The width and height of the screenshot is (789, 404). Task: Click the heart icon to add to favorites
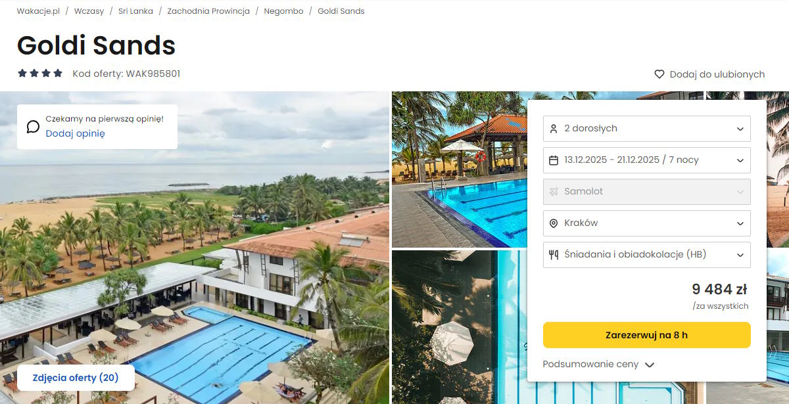pyautogui.click(x=659, y=74)
